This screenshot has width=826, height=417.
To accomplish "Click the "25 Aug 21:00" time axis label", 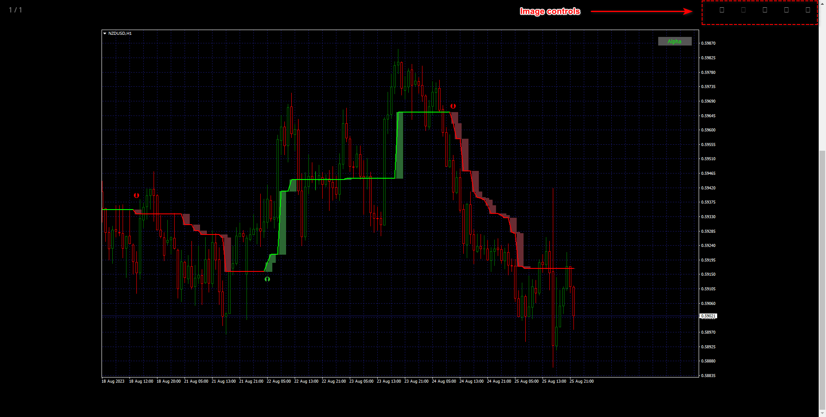I will 582,381.
